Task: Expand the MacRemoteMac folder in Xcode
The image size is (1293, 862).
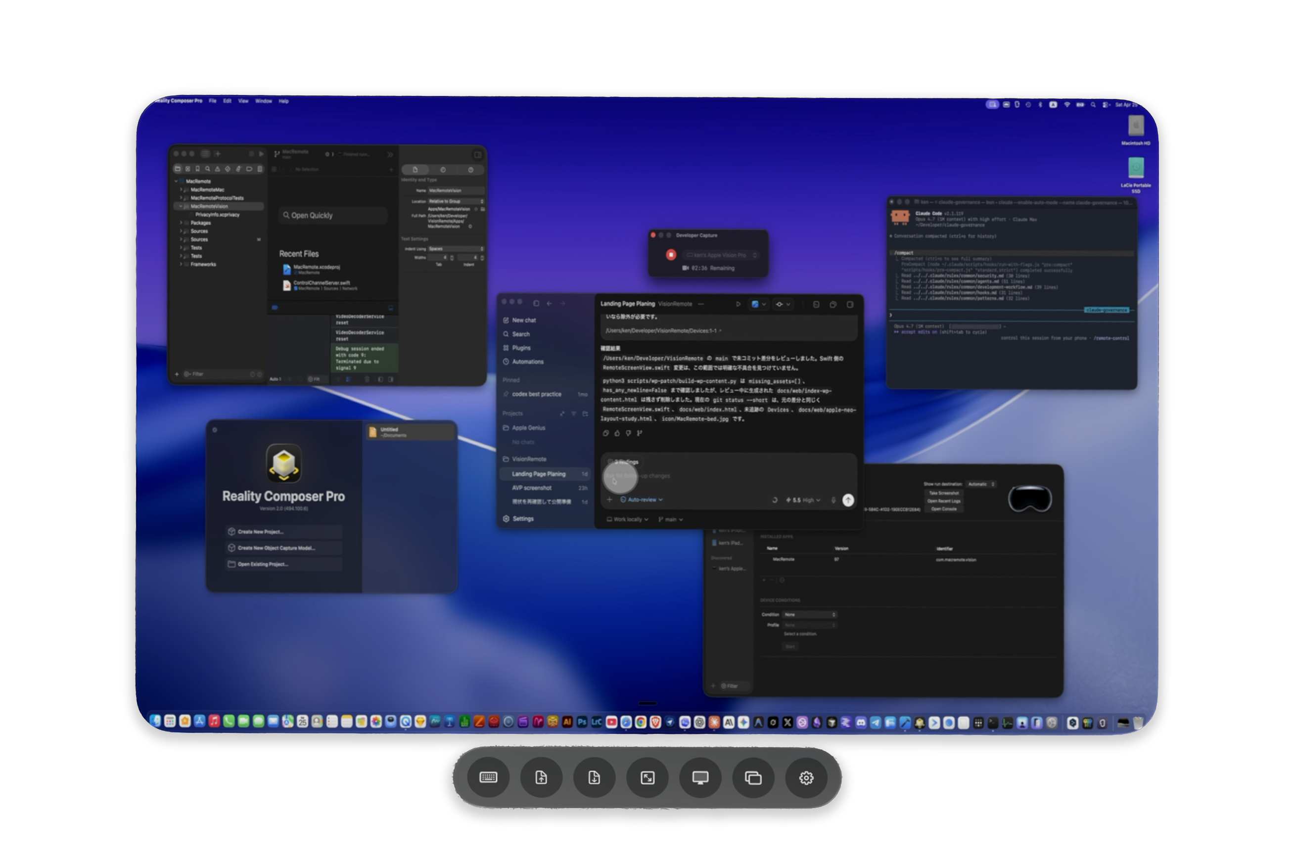Action: point(181,190)
